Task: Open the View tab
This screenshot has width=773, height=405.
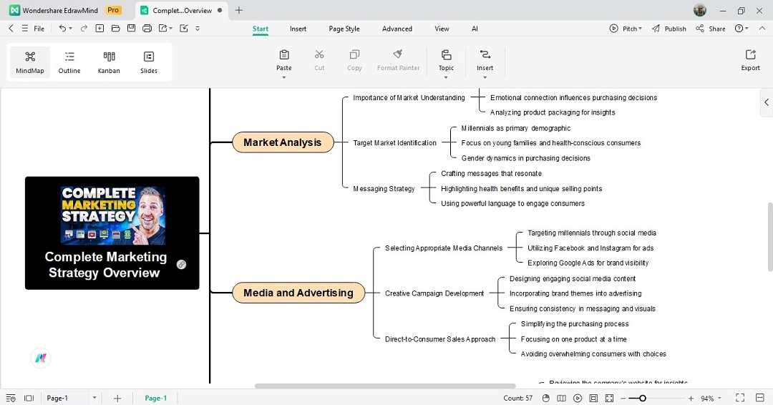Action: pos(442,29)
